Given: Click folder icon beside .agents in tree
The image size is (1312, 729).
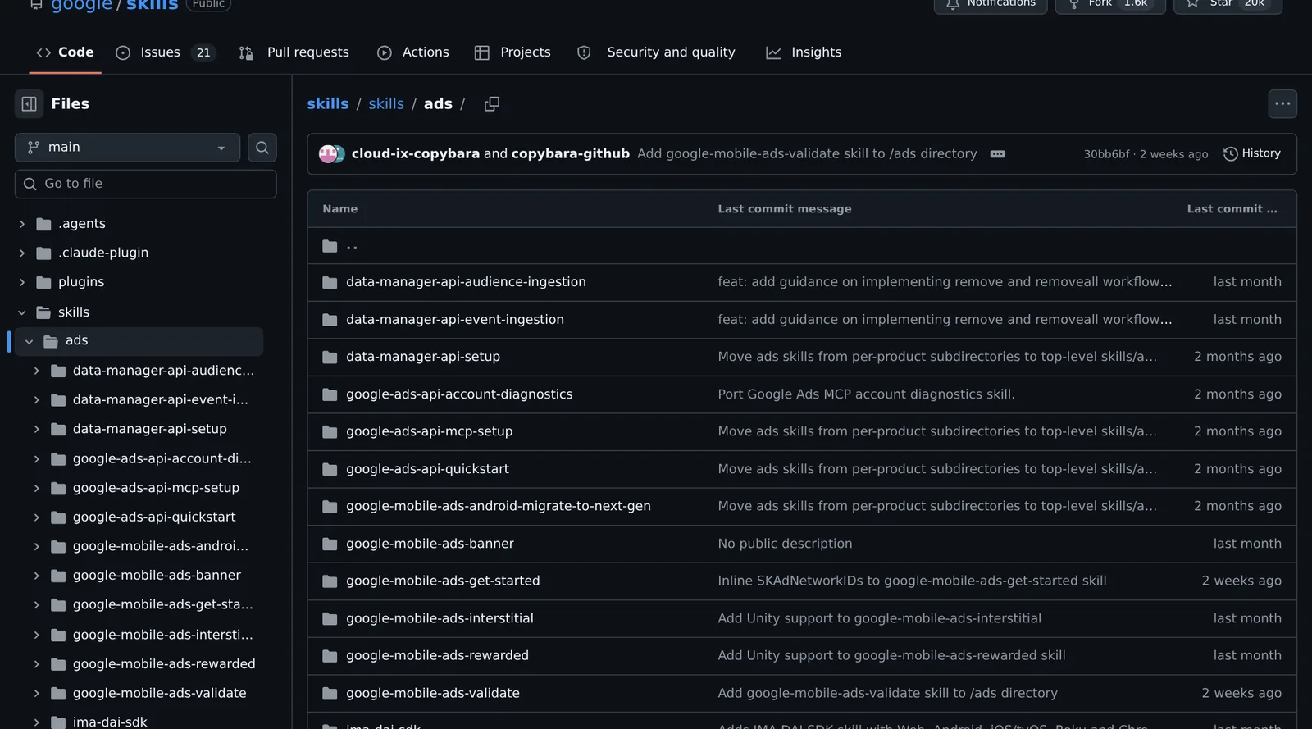Looking at the screenshot, I should coord(43,224).
